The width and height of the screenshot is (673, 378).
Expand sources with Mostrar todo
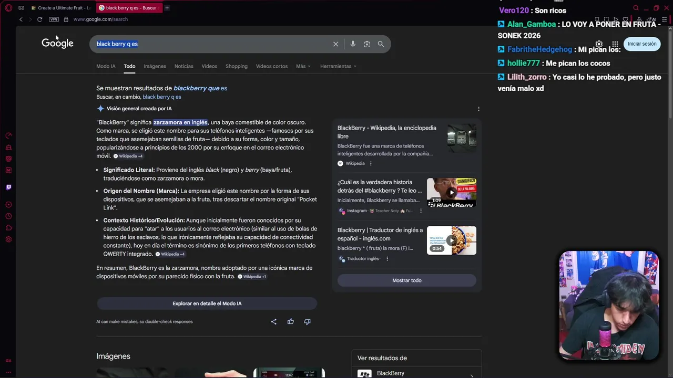click(407, 280)
